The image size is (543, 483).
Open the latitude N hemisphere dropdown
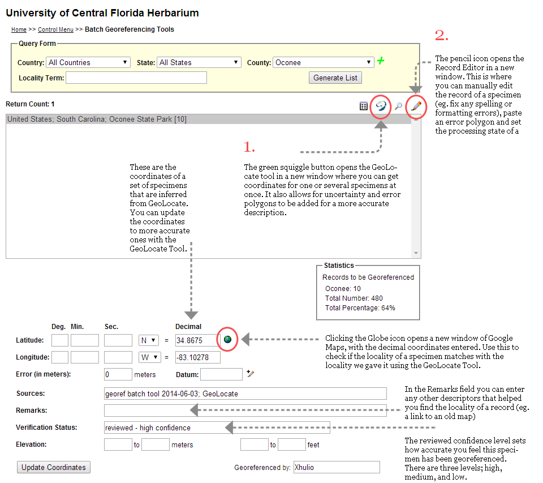[x=149, y=340]
